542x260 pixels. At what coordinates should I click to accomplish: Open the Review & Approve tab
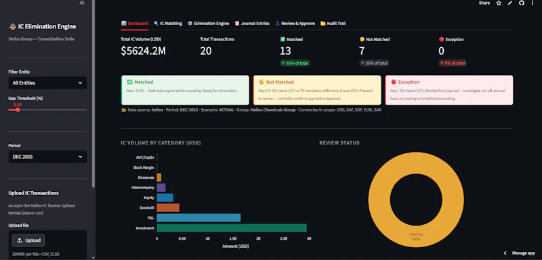[x=295, y=24]
